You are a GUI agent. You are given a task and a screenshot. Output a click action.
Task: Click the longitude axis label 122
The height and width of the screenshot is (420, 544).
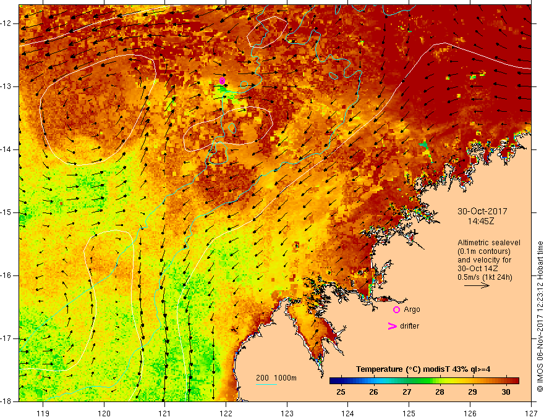tap(226, 413)
